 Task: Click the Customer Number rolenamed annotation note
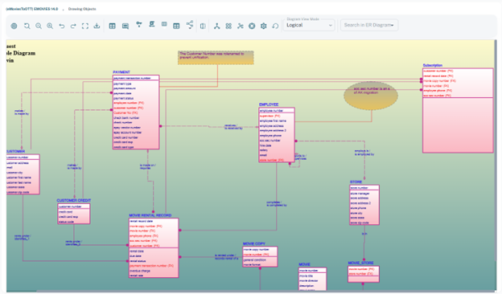coord(216,58)
